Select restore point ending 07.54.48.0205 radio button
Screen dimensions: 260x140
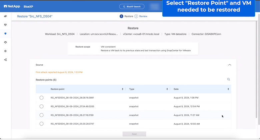(x=41, y=106)
